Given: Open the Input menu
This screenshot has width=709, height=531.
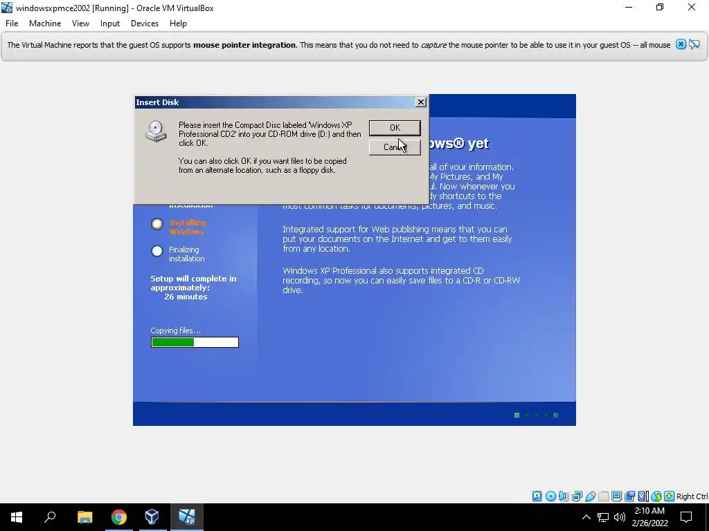Looking at the screenshot, I should pos(110,24).
